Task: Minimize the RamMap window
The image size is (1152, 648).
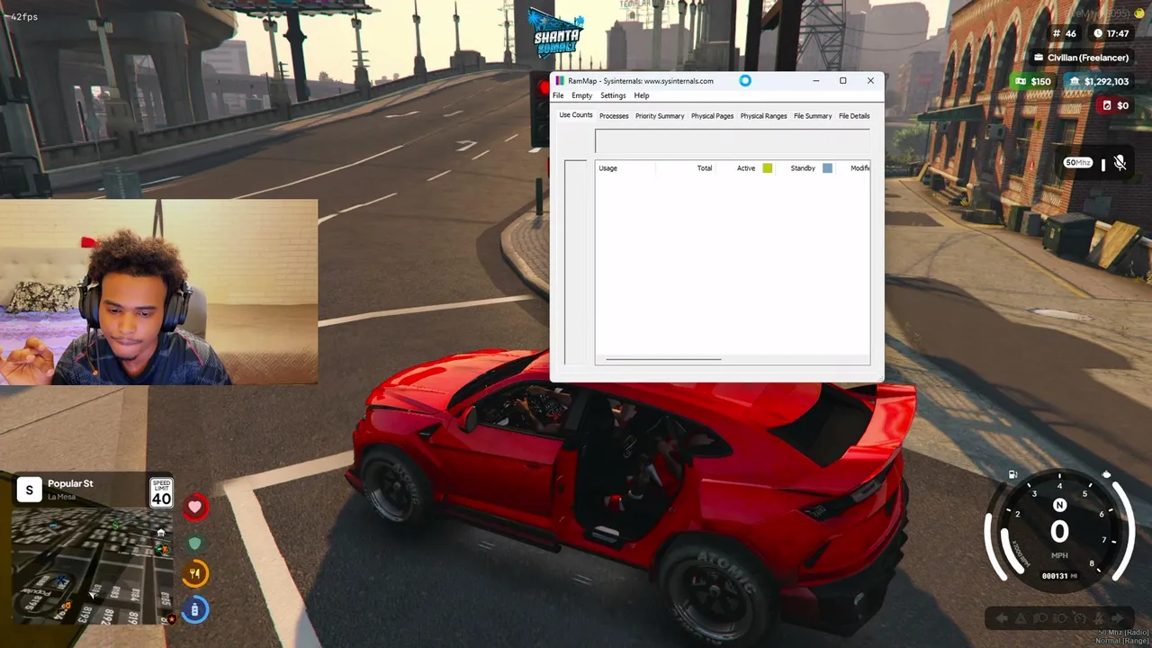Action: (816, 81)
